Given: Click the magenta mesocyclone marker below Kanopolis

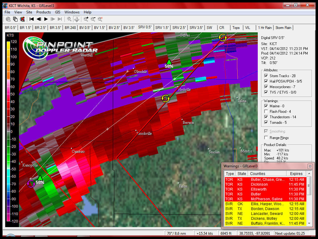Looking at the screenshot, I should click(x=31, y=184).
